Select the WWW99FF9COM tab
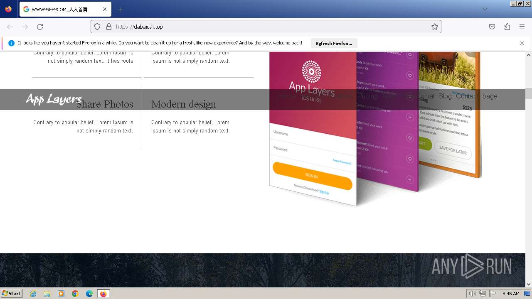Viewport: 532px width, 299px height. (65, 9)
